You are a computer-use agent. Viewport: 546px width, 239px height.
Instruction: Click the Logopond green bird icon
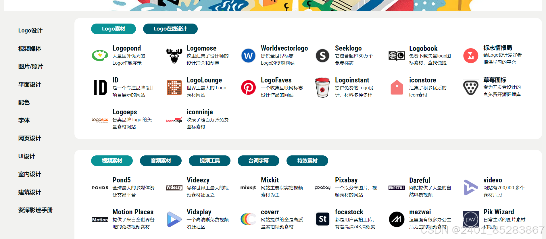tap(100, 55)
